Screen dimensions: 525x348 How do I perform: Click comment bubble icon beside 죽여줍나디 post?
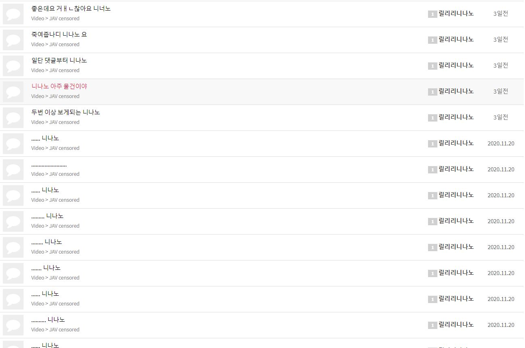point(13,40)
